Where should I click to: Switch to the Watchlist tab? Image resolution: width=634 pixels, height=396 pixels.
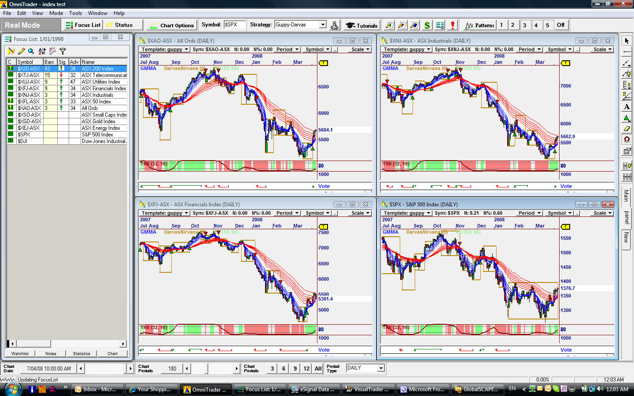(20, 353)
